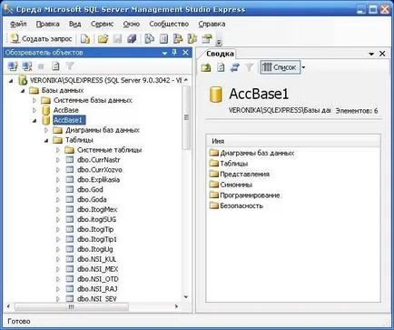
Task: Click the Filter icon in Object Explorer toolbar
Action: tap(70, 66)
